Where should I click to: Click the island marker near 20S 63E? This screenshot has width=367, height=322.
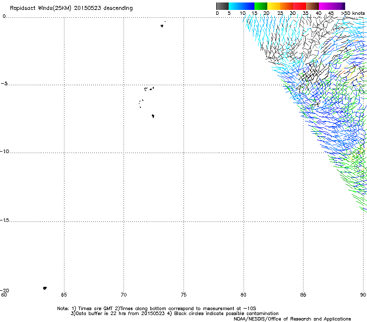click(45, 288)
